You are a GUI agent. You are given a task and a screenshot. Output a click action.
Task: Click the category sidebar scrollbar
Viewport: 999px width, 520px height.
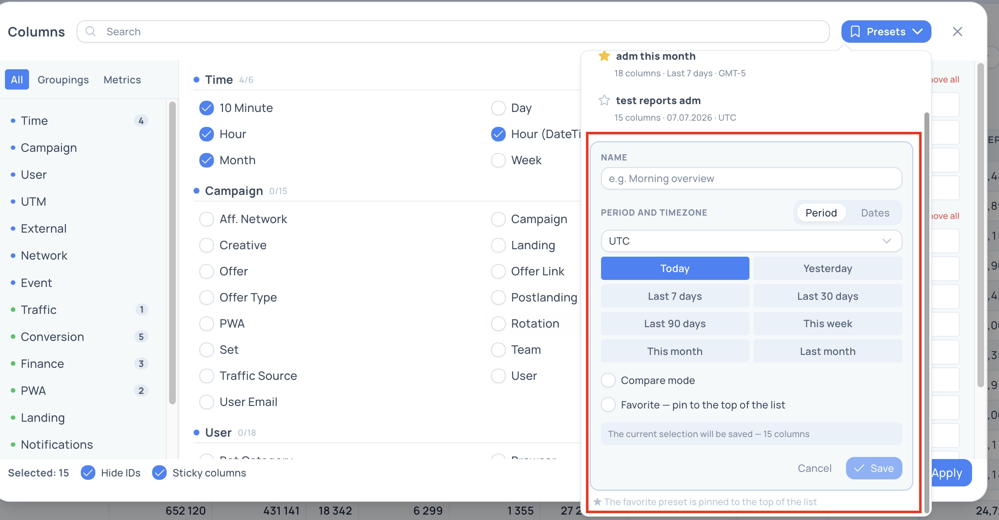point(172,253)
